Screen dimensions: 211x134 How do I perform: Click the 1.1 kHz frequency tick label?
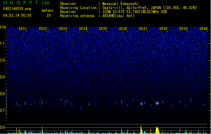pyautogui.click(x=3, y=44)
